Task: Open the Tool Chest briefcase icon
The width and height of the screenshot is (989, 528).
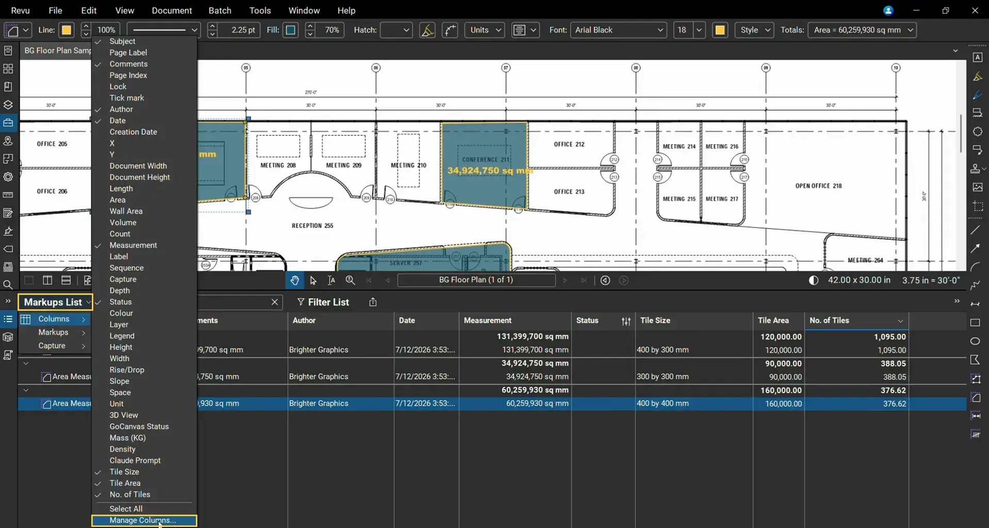Action: point(8,122)
